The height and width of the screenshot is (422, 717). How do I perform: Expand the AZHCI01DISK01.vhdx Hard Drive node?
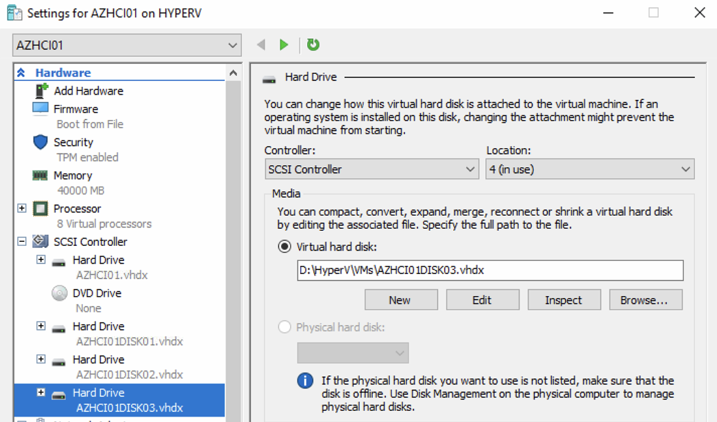click(41, 326)
